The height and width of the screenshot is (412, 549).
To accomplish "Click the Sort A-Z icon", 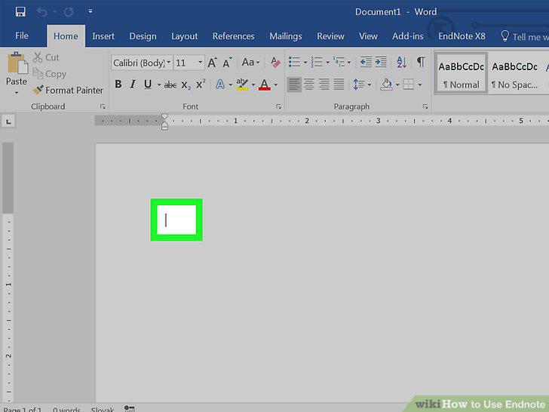I will (x=402, y=63).
